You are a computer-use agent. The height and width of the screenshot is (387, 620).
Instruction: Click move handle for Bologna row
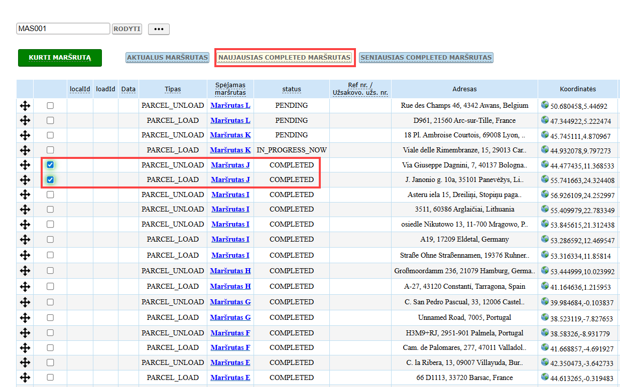click(25, 165)
